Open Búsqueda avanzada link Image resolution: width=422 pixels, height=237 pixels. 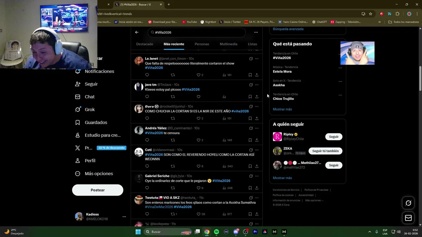pyautogui.click(x=288, y=29)
